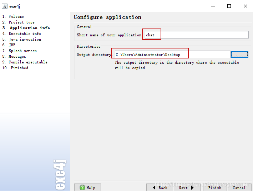Go to step 1 Welcome
This screenshot has width=253, height=191.
[x=13, y=16]
